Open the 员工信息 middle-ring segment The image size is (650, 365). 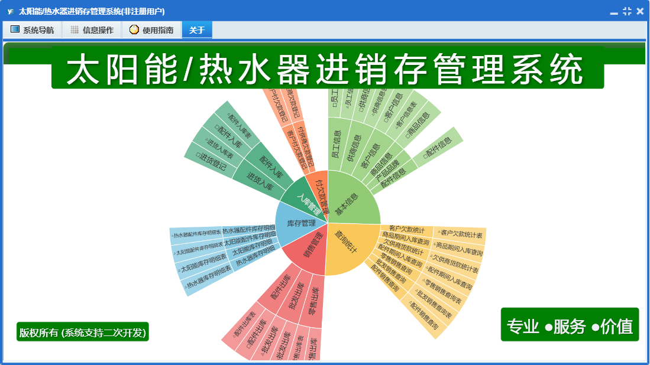(x=337, y=144)
